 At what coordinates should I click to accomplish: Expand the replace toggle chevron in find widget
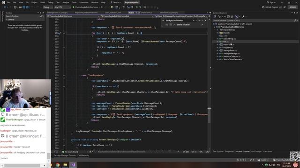click(163, 21)
